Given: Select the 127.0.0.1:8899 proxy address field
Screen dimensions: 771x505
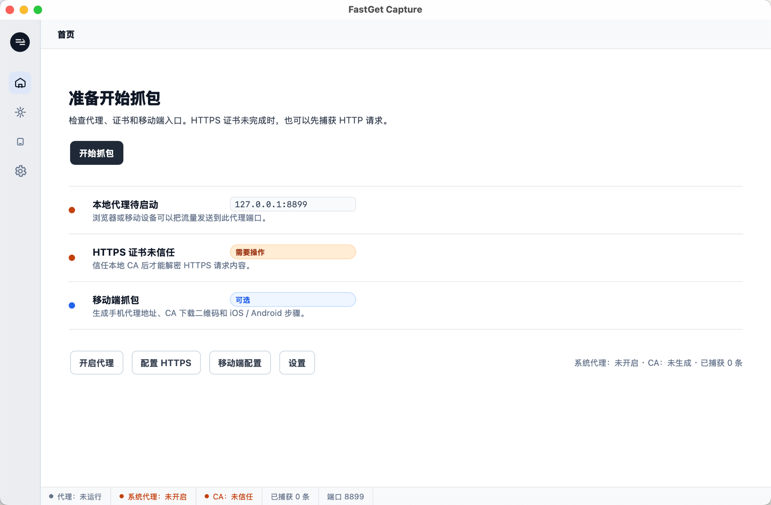Looking at the screenshot, I should tap(293, 204).
